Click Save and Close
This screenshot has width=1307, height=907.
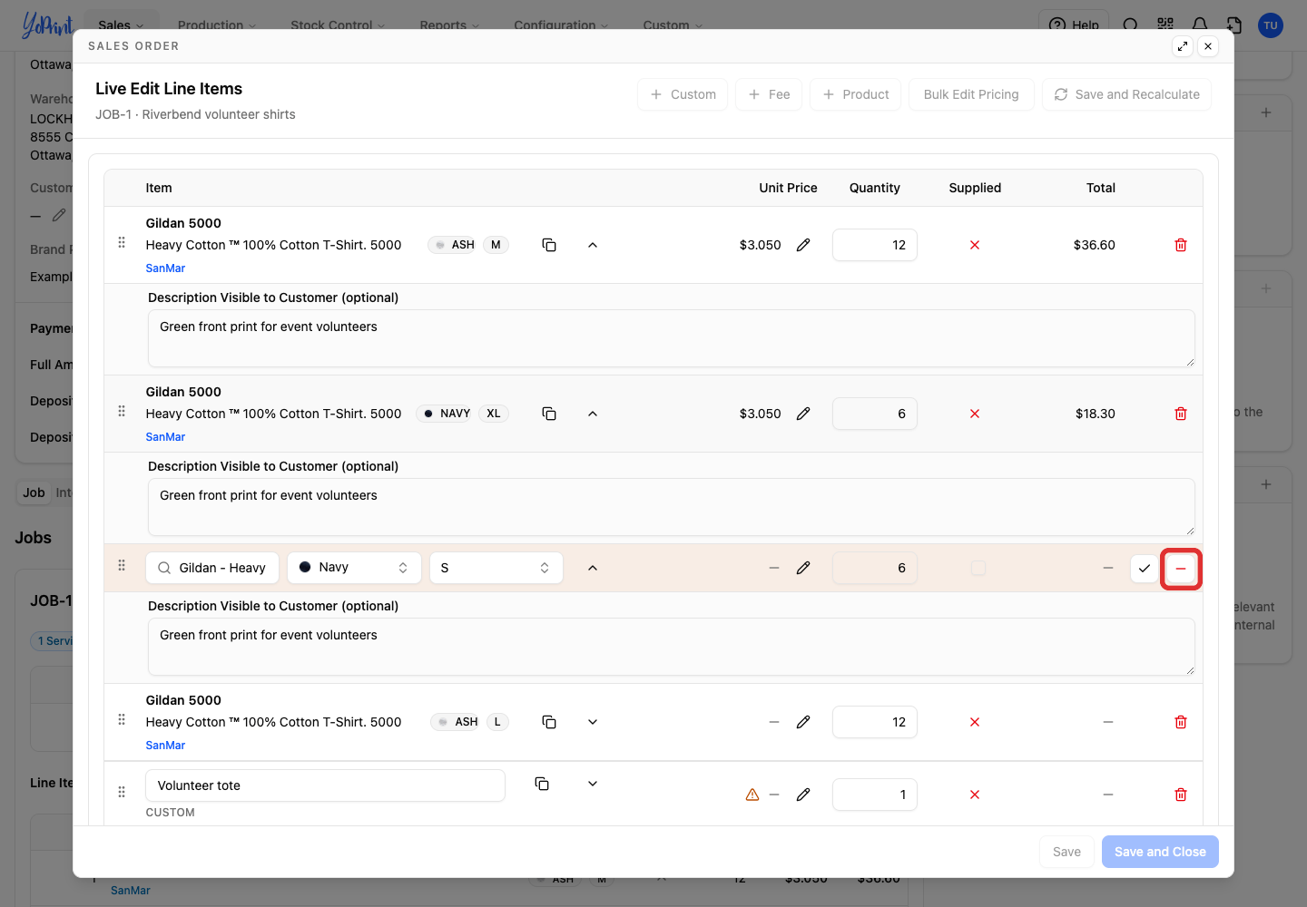pos(1160,852)
